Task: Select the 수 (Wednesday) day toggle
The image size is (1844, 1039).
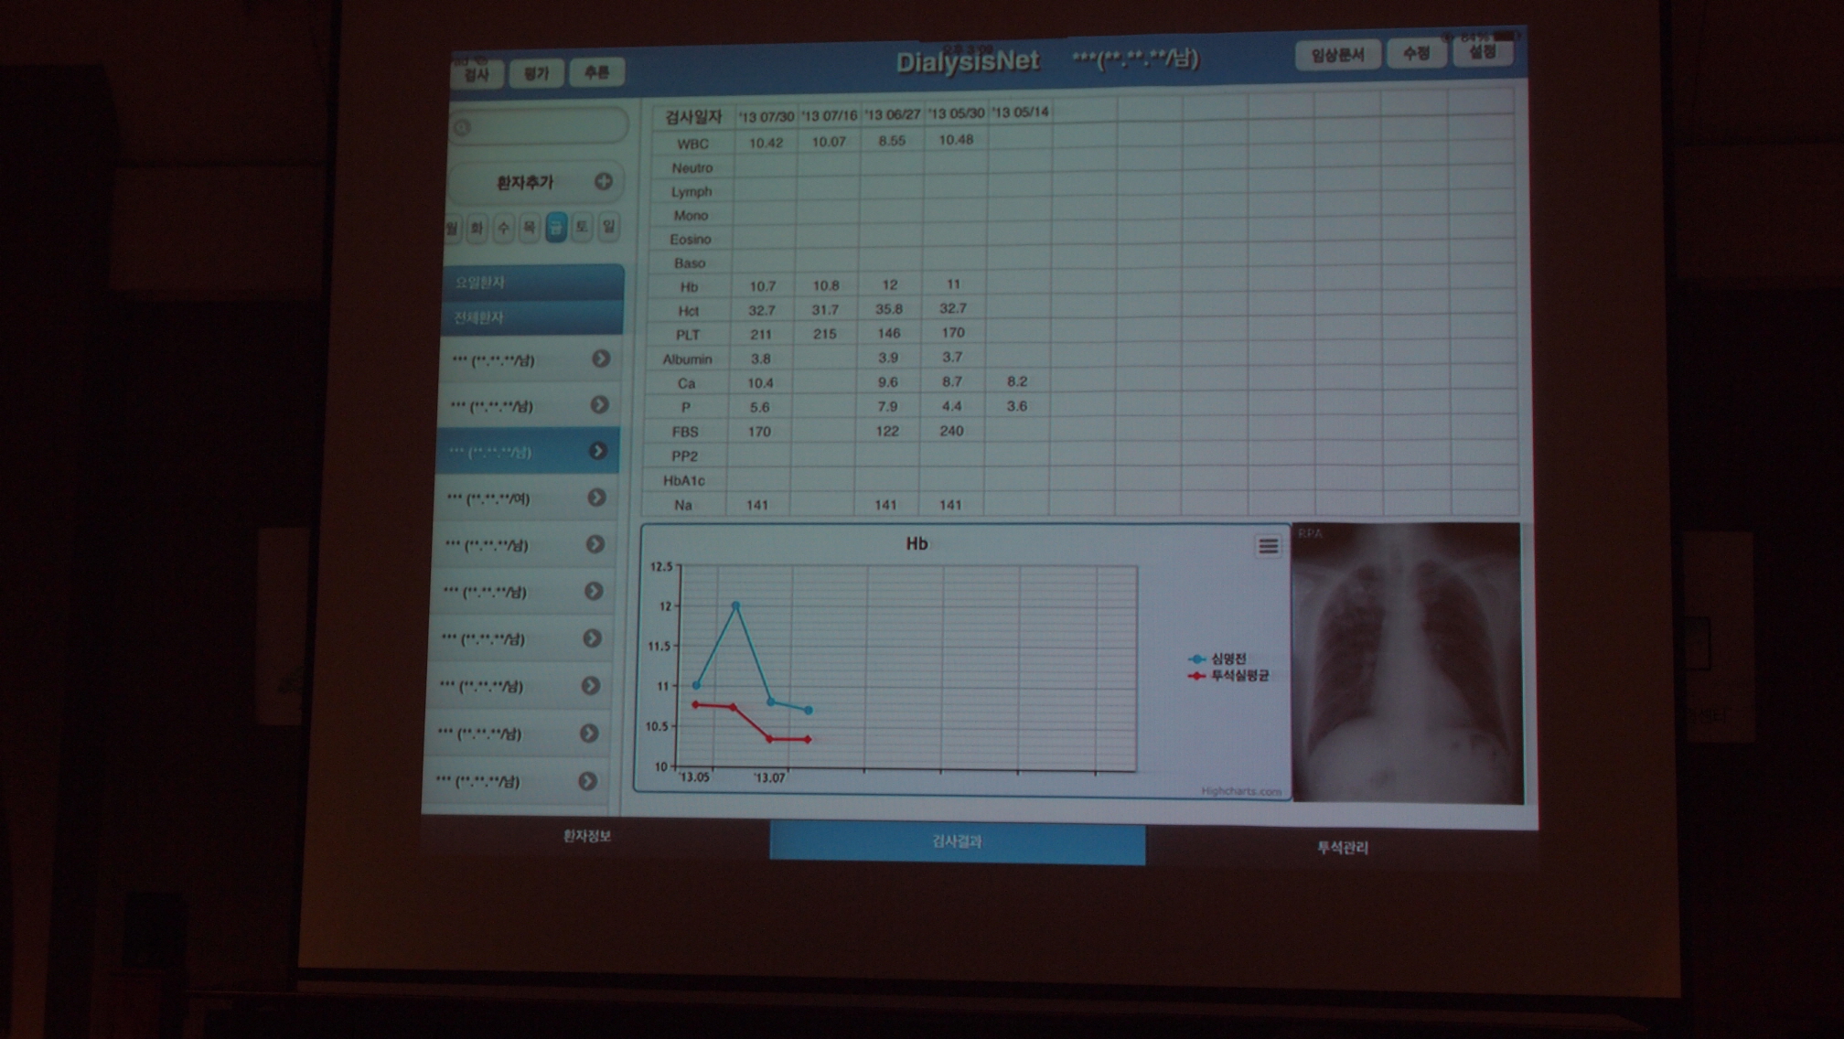Action: [503, 228]
